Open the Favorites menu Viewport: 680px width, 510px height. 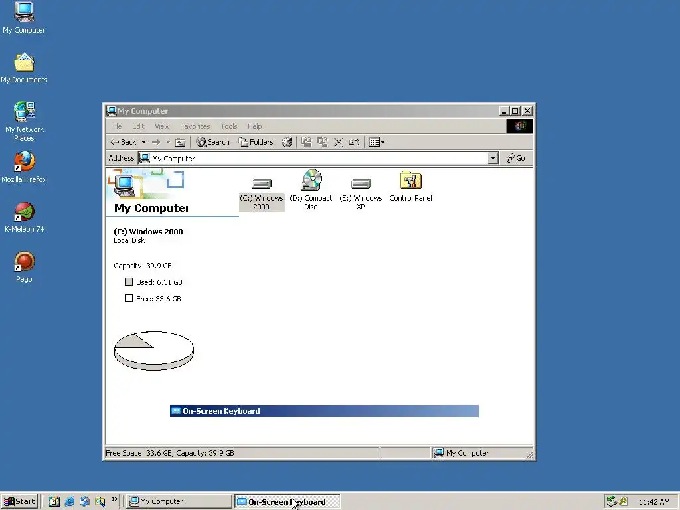pyautogui.click(x=195, y=126)
